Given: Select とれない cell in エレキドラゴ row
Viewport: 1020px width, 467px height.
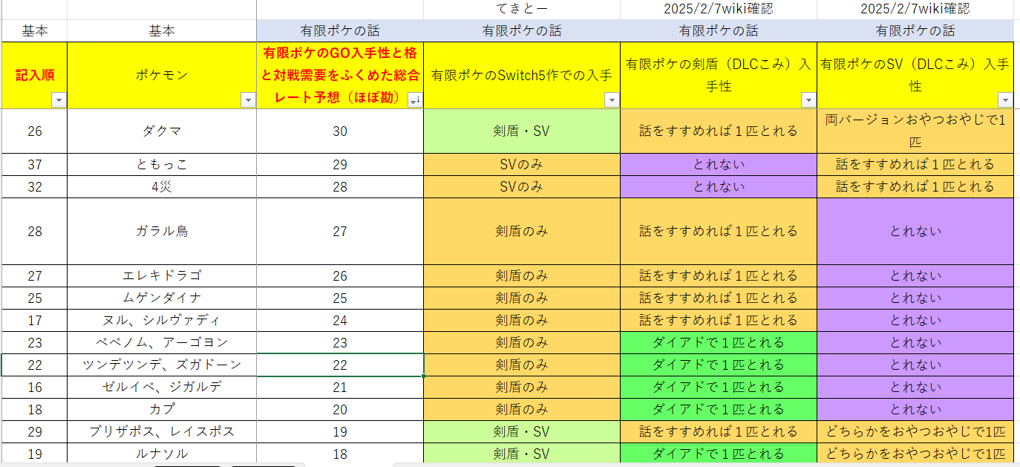Looking at the screenshot, I should (x=915, y=276).
